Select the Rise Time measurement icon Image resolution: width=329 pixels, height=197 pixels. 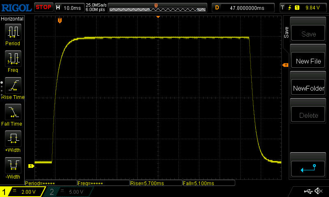point(13,85)
